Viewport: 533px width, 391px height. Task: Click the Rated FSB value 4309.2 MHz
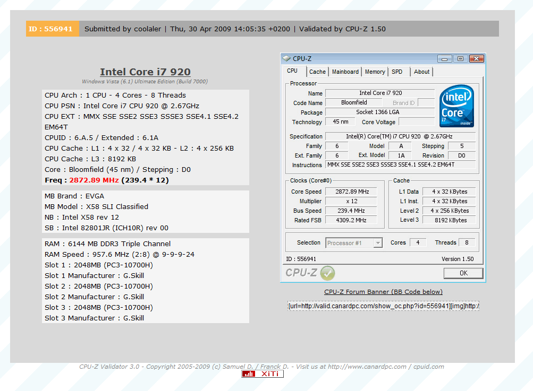(352, 220)
